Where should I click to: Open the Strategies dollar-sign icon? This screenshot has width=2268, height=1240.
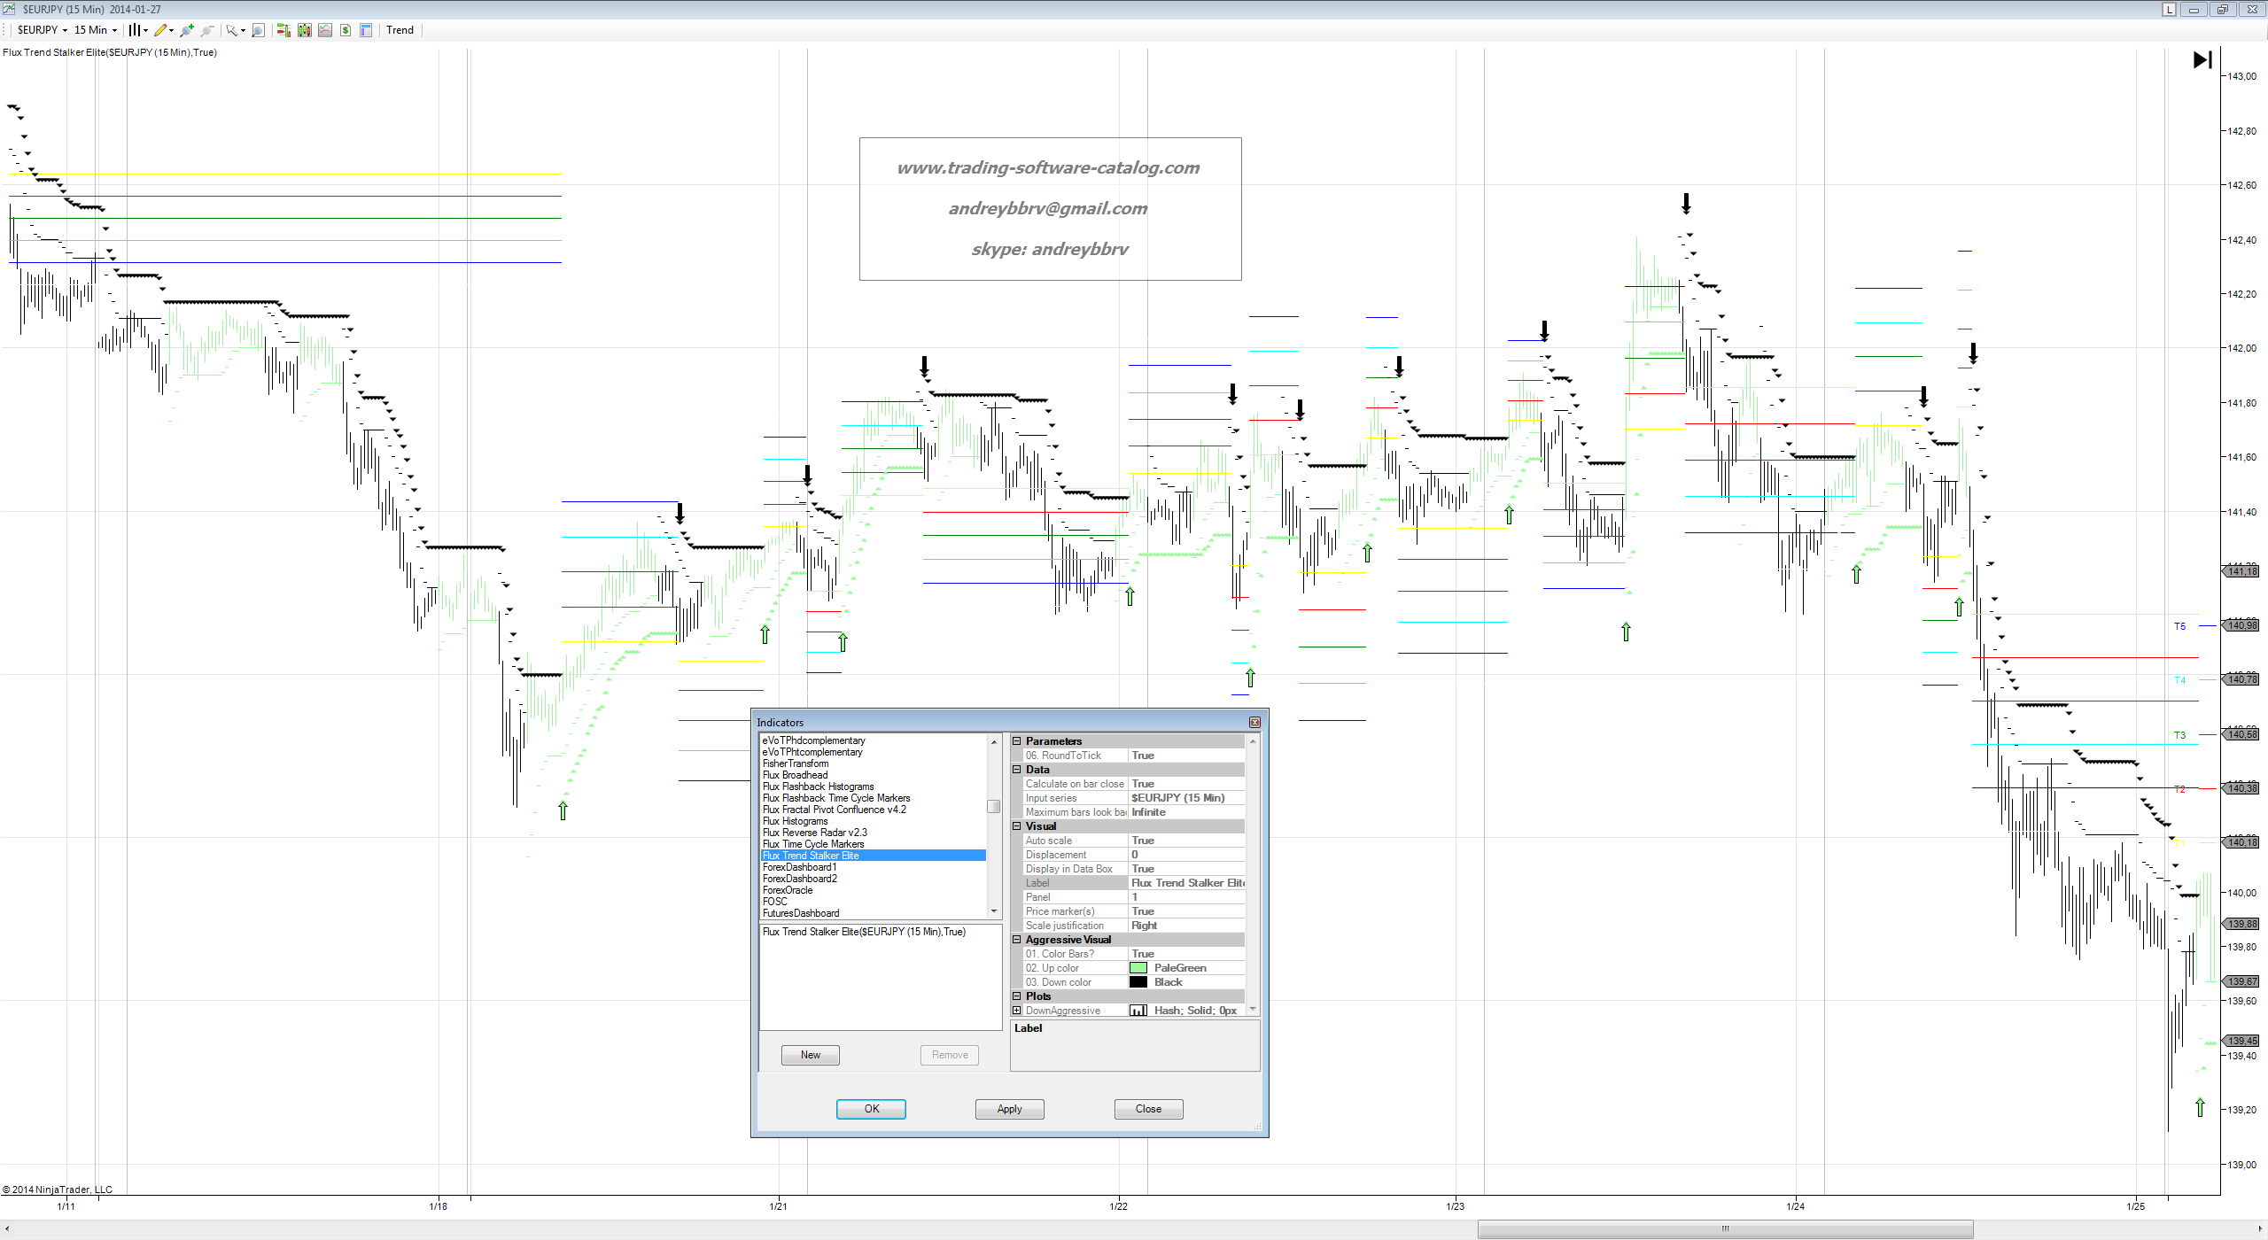click(346, 30)
